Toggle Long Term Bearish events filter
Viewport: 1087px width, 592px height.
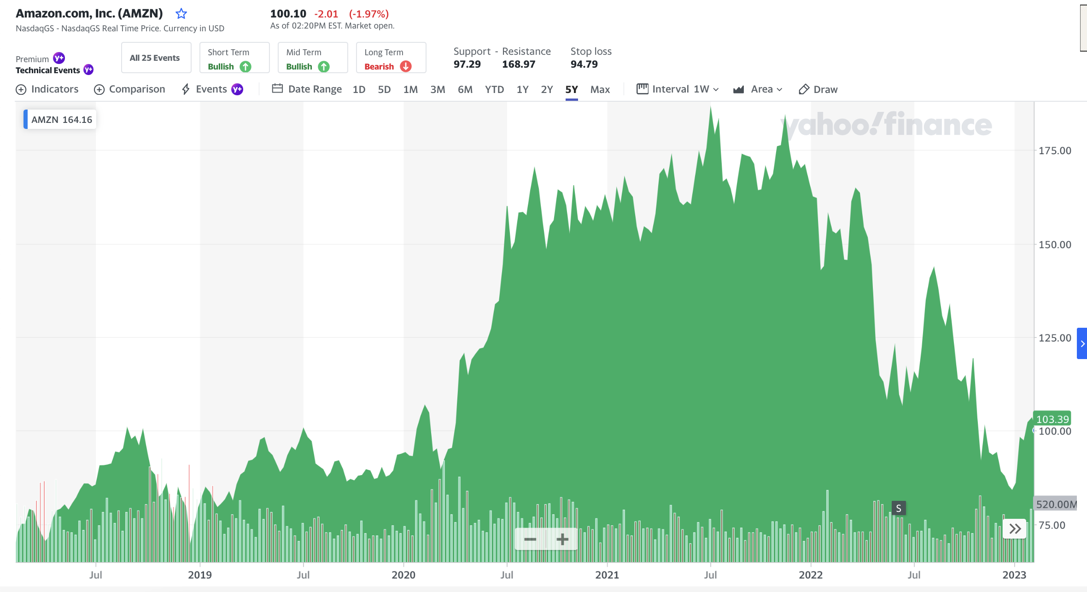pos(391,58)
